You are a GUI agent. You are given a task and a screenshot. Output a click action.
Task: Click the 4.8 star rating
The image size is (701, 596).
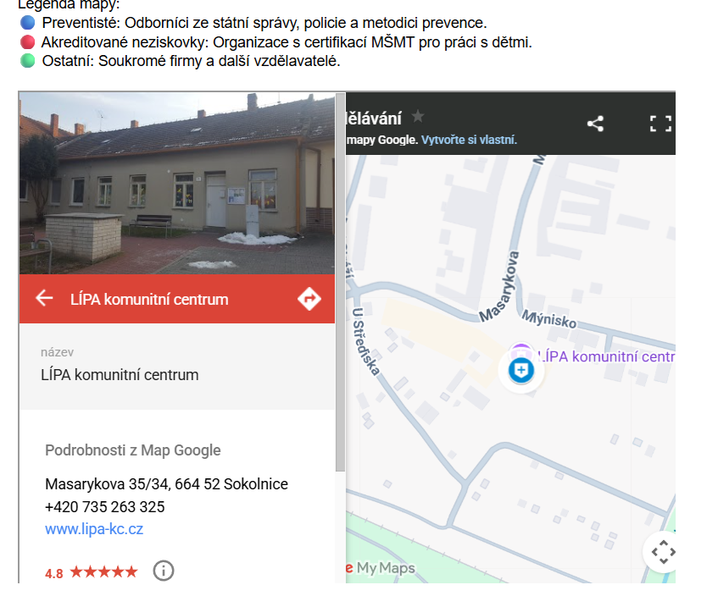92,572
